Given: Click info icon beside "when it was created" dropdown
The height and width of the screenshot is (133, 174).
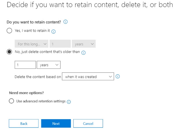Looking at the screenshot, I should 118,76.
